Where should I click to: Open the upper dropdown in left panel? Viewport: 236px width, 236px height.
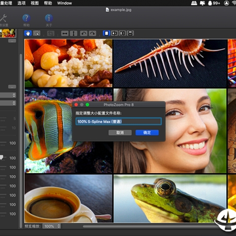(8, 95)
